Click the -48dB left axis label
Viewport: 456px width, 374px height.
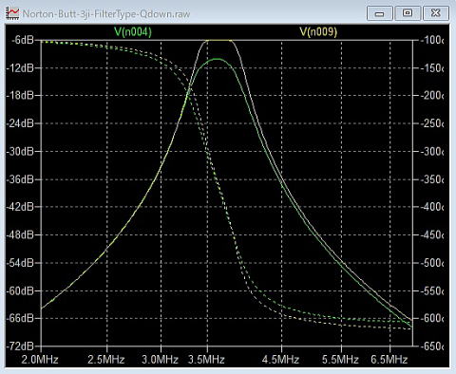click(x=20, y=234)
